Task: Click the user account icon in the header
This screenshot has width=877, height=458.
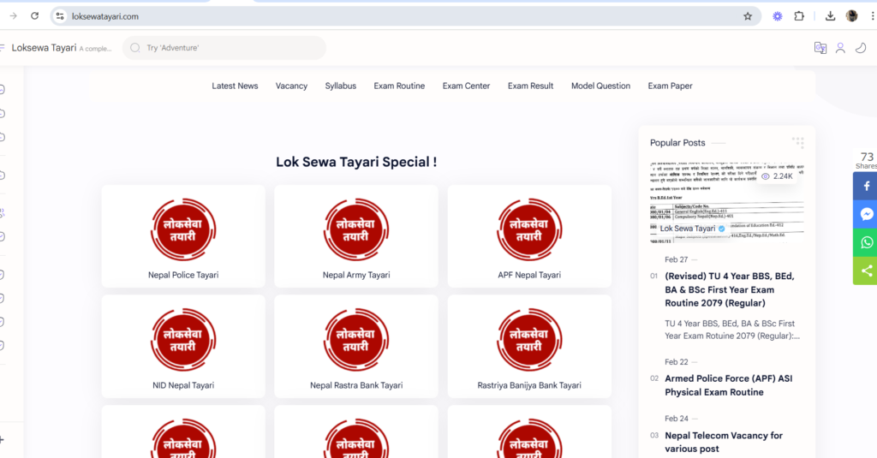Action: (840, 48)
